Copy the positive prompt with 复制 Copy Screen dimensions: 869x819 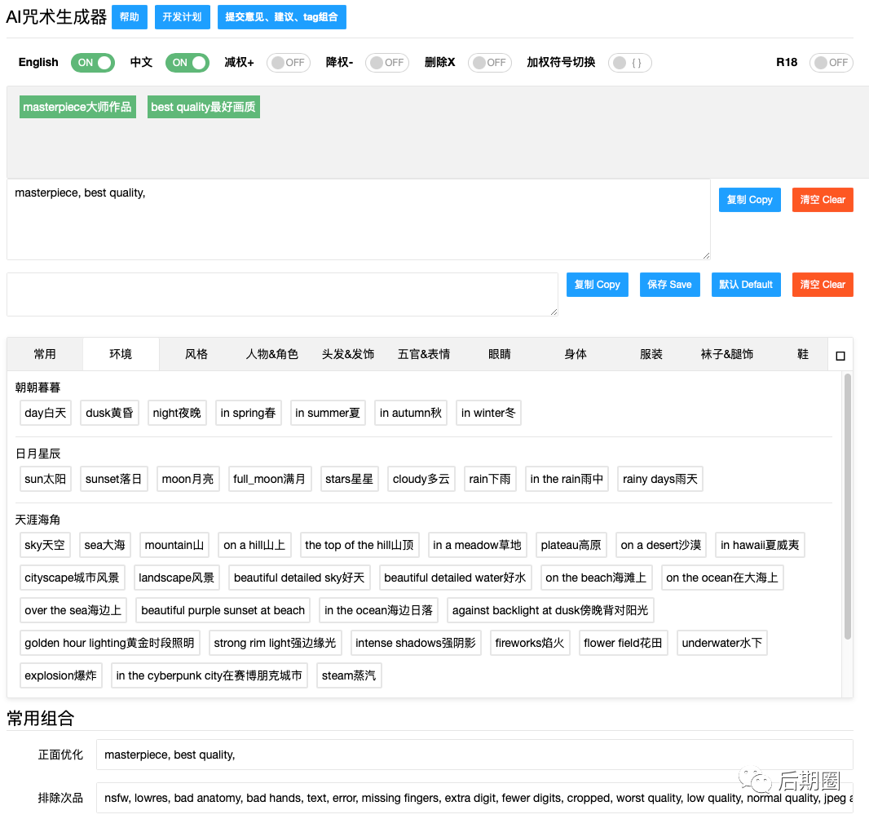[x=749, y=200]
